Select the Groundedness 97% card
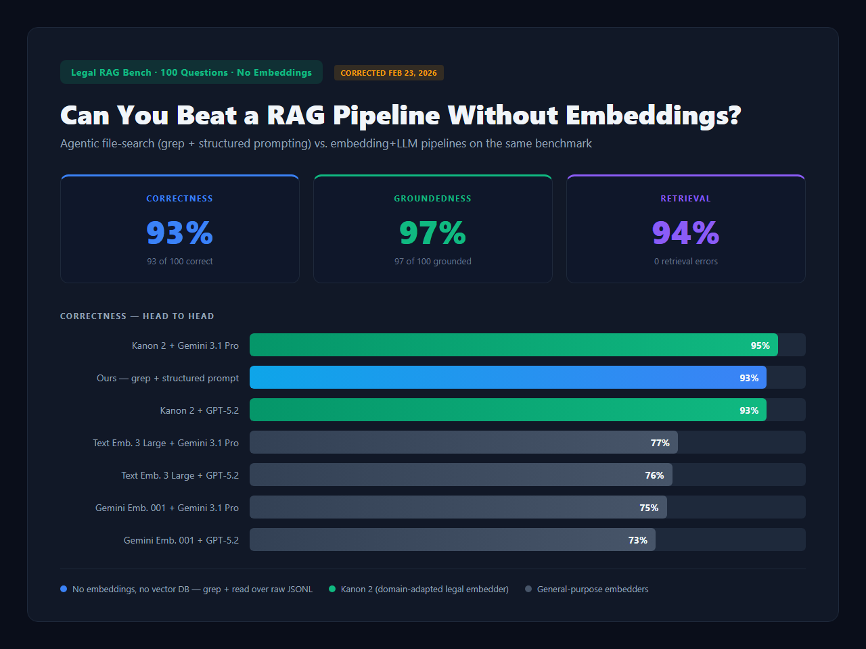Screen dimensions: 866x649 pos(433,229)
